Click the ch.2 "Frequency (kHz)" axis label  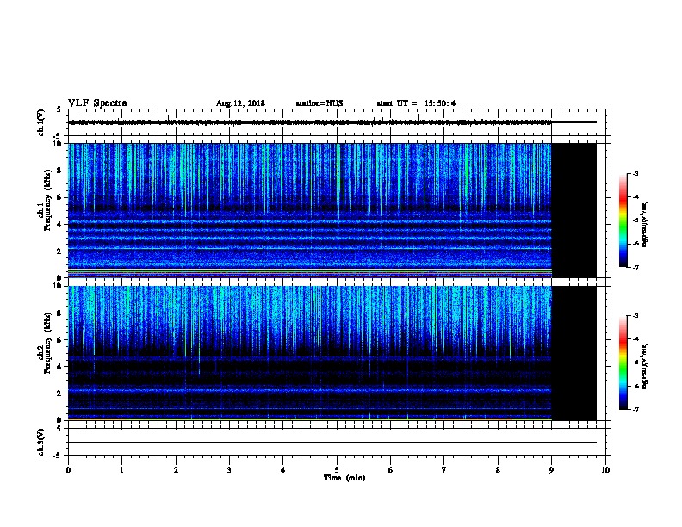(47, 343)
